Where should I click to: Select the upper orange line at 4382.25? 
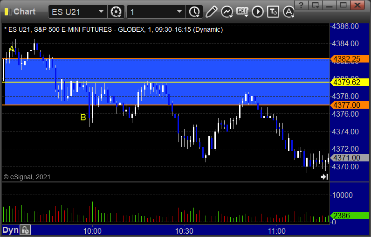(165, 59)
